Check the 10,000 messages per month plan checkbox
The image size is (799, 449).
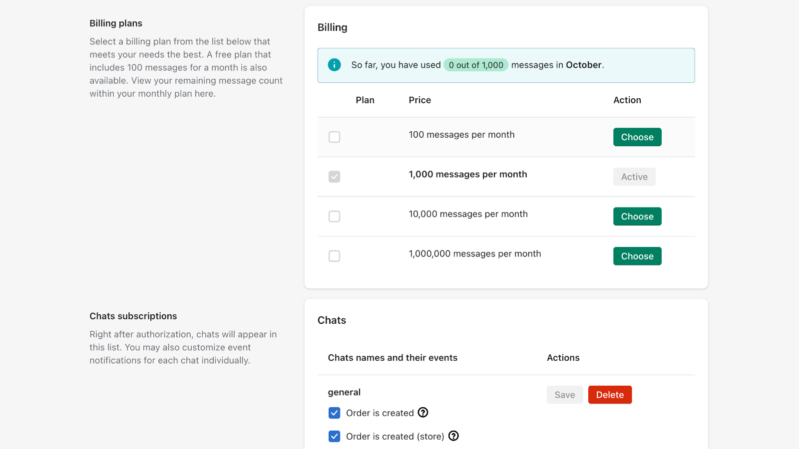point(334,216)
